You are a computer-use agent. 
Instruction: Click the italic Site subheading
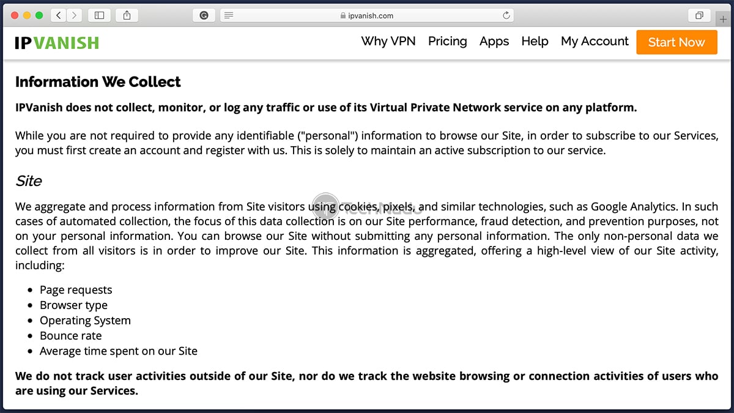[28, 181]
